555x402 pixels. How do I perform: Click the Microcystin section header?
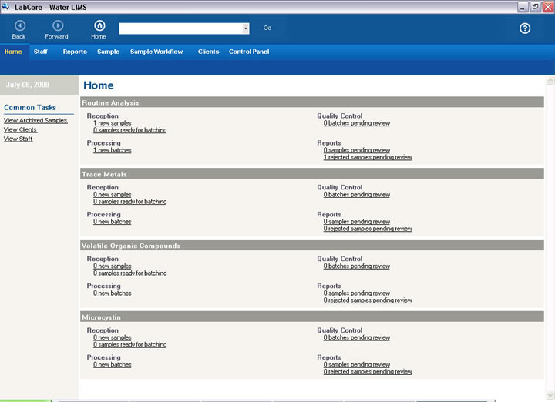tap(312, 317)
